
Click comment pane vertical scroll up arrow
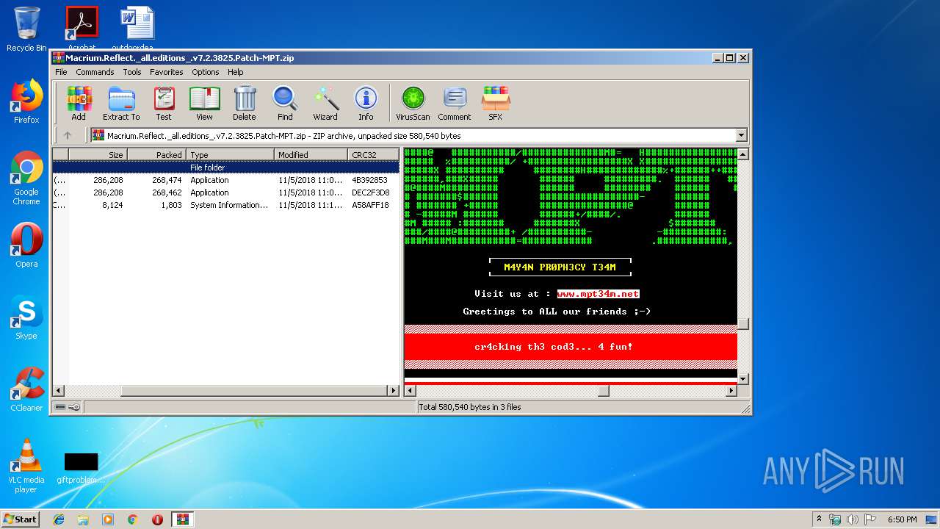743,154
